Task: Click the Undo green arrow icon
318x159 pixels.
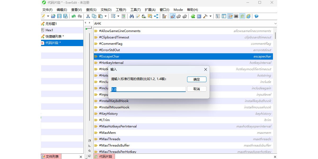Action: click(x=74, y=16)
